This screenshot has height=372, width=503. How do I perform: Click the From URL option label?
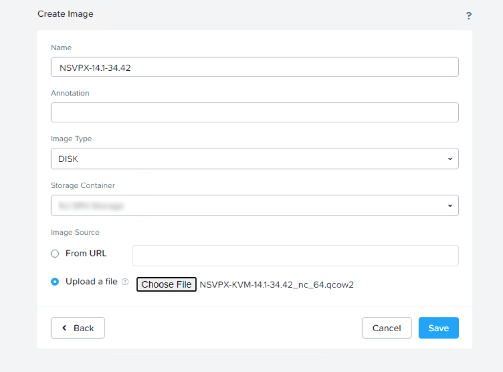click(86, 254)
